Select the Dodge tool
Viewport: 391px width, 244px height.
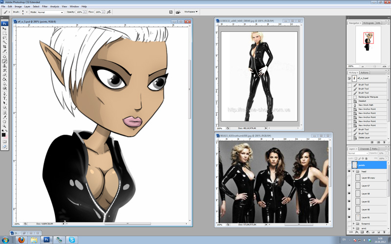click(4, 88)
